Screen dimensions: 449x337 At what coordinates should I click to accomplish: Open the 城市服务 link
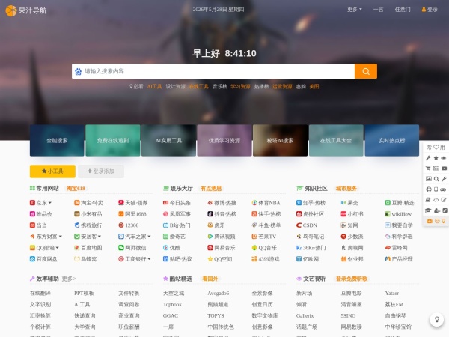pos(346,189)
